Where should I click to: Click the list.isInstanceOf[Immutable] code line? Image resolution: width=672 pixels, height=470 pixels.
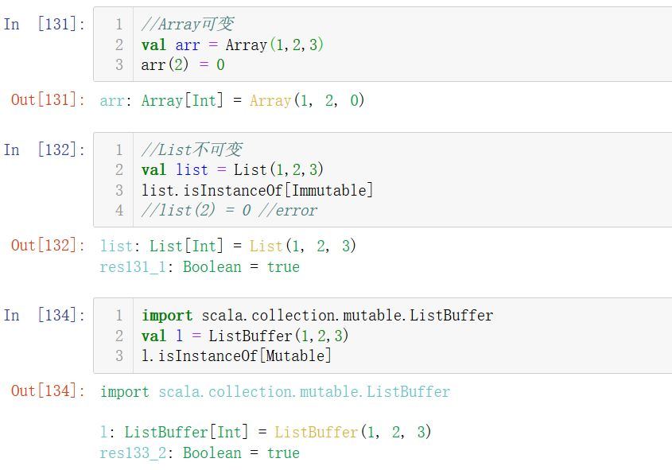click(257, 190)
